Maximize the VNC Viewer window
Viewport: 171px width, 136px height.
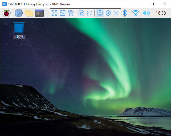(152, 4)
